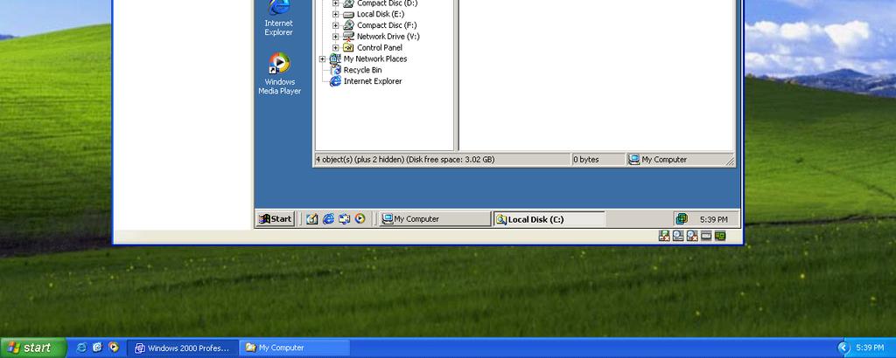Switch to My Computer on guest taskbar
This screenshot has width=896, height=358.
434,219
